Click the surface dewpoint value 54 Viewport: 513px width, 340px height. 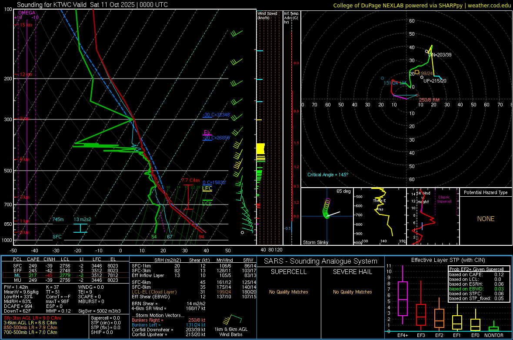click(154, 237)
